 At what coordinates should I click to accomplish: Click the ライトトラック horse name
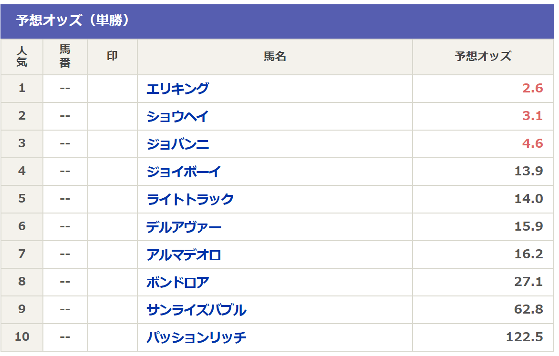pyautogui.click(x=190, y=199)
